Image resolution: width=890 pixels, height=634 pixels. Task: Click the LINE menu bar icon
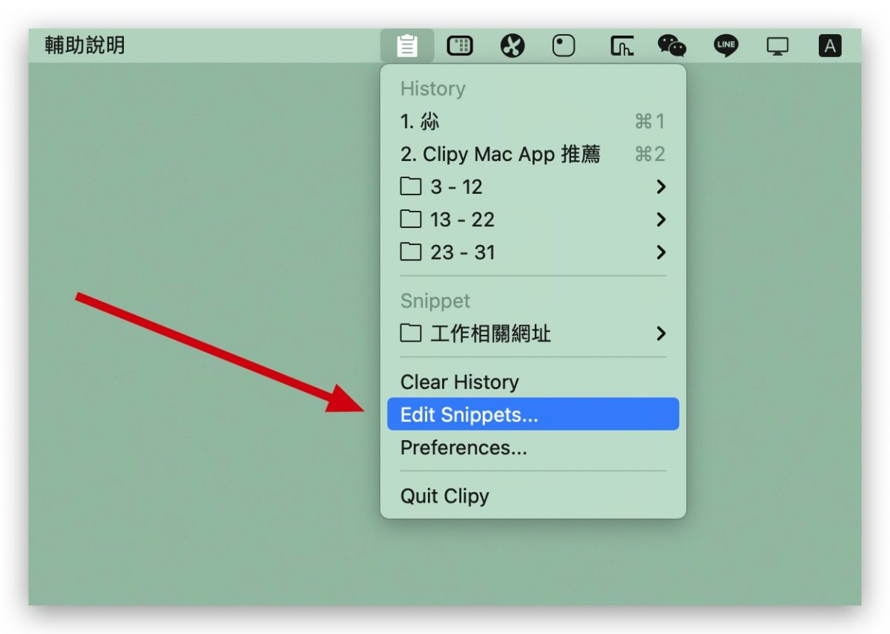[726, 46]
